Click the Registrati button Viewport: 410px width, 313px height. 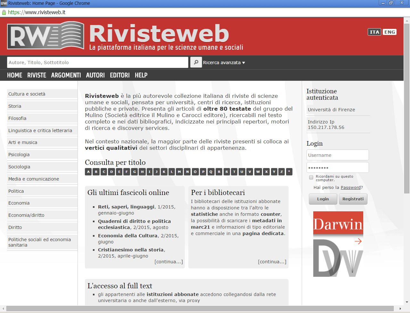click(353, 199)
